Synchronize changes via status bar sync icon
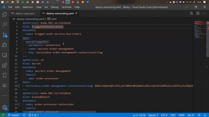This screenshot has width=209, height=117. click(x=24, y=115)
